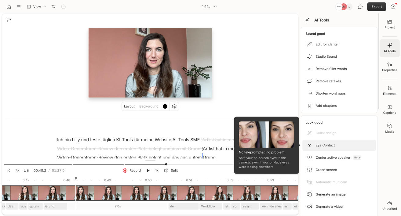Select 'wenn du alles' in timeline
This screenshot has width=401, height=216.
point(271,206)
